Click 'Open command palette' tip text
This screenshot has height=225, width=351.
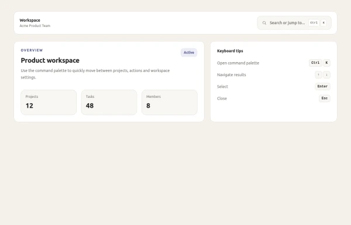tap(238, 63)
